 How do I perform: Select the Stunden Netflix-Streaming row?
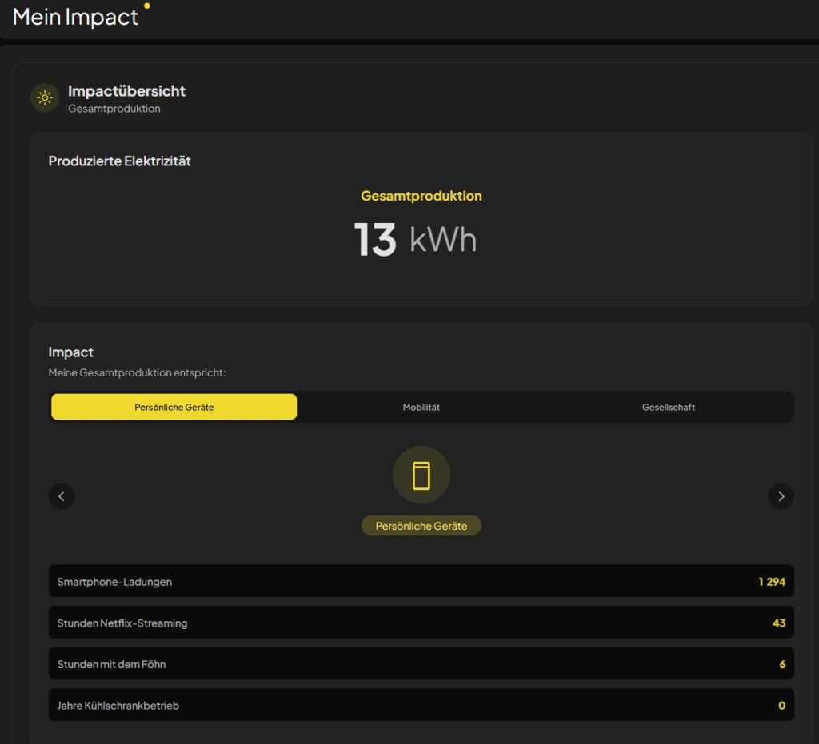(421, 623)
